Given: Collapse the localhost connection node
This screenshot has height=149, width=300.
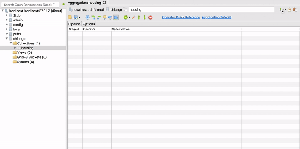Looking at the screenshot, I should point(3,11).
